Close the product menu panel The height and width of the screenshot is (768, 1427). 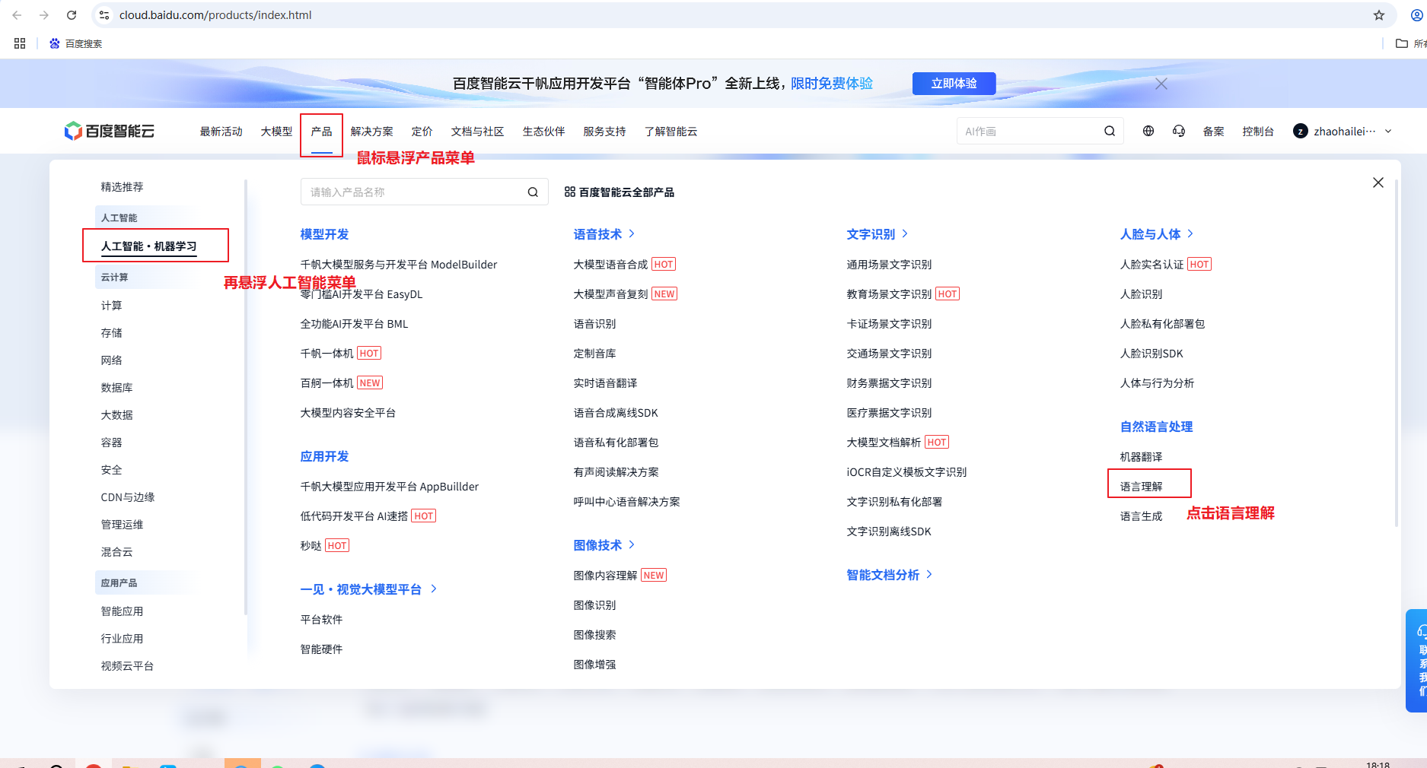(1378, 182)
